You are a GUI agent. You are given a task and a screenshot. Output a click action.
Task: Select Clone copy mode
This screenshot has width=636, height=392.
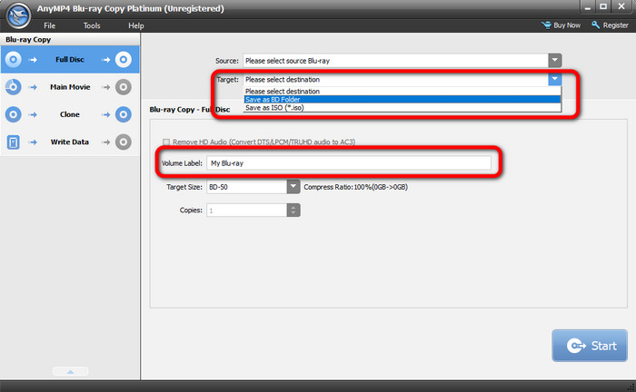pyautogui.click(x=70, y=114)
